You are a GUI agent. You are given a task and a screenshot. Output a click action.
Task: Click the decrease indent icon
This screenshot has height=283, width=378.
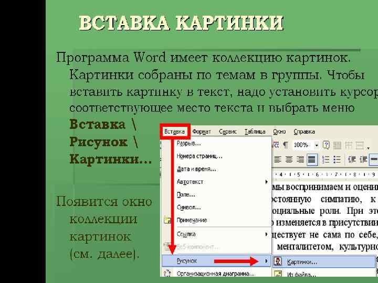352,159
